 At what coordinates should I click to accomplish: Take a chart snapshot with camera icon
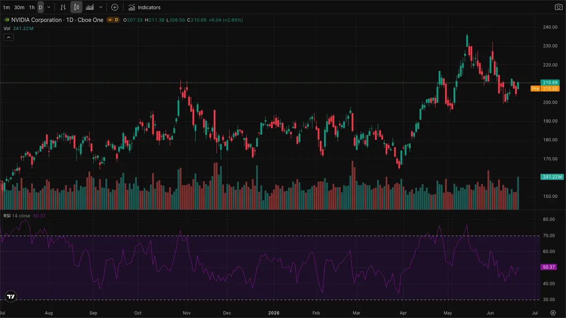(x=558, y=8)
